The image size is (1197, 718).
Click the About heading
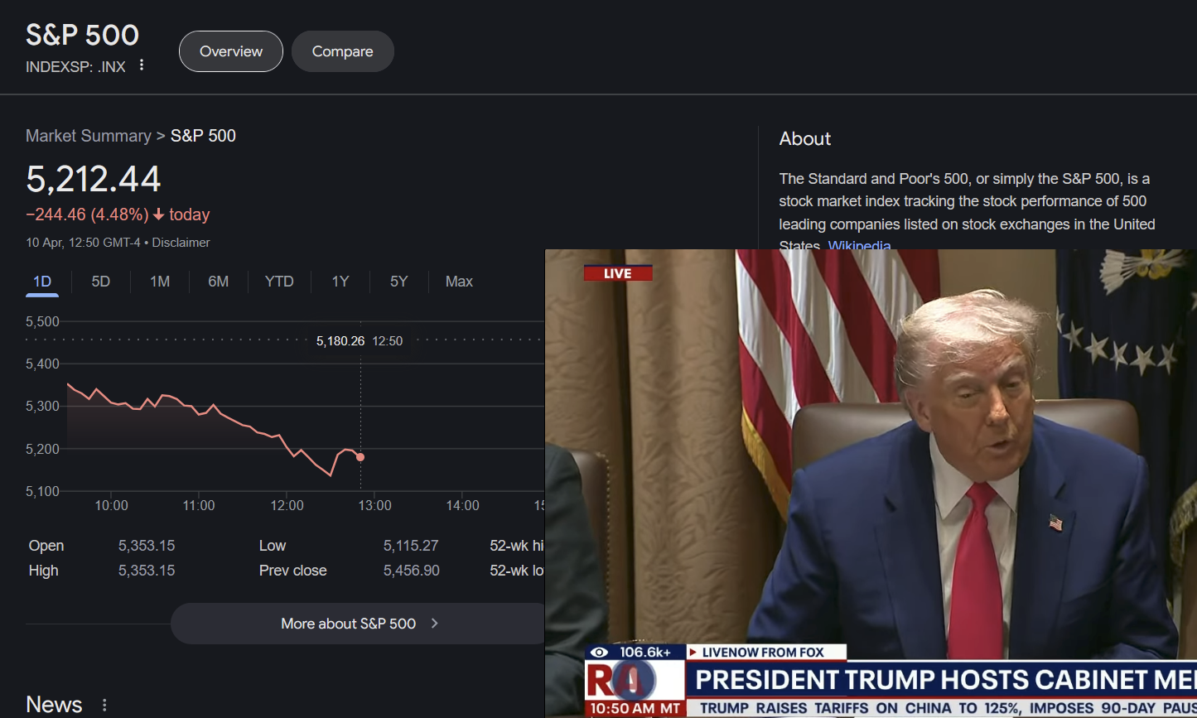coord(805,139)
